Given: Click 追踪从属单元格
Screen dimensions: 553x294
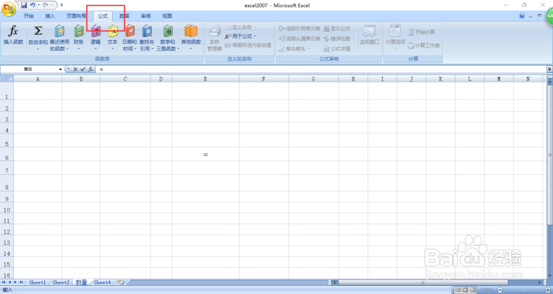Looking at the screenshot, I should [299, 39].
